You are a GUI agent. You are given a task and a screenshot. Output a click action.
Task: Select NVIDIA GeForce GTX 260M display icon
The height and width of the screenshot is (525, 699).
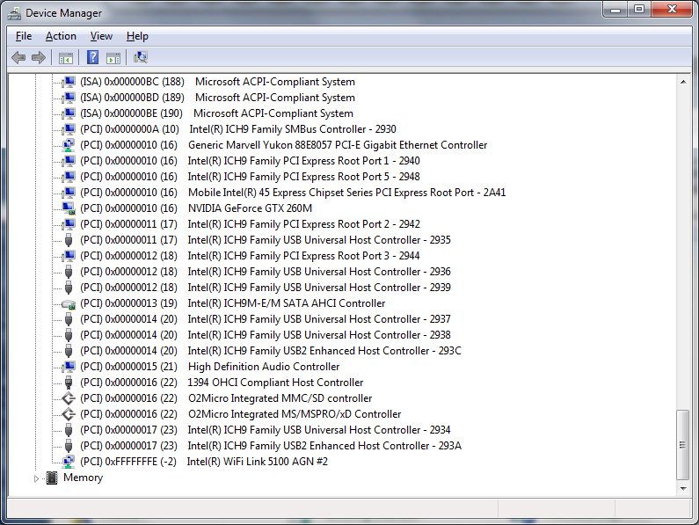tap(69, 208)
